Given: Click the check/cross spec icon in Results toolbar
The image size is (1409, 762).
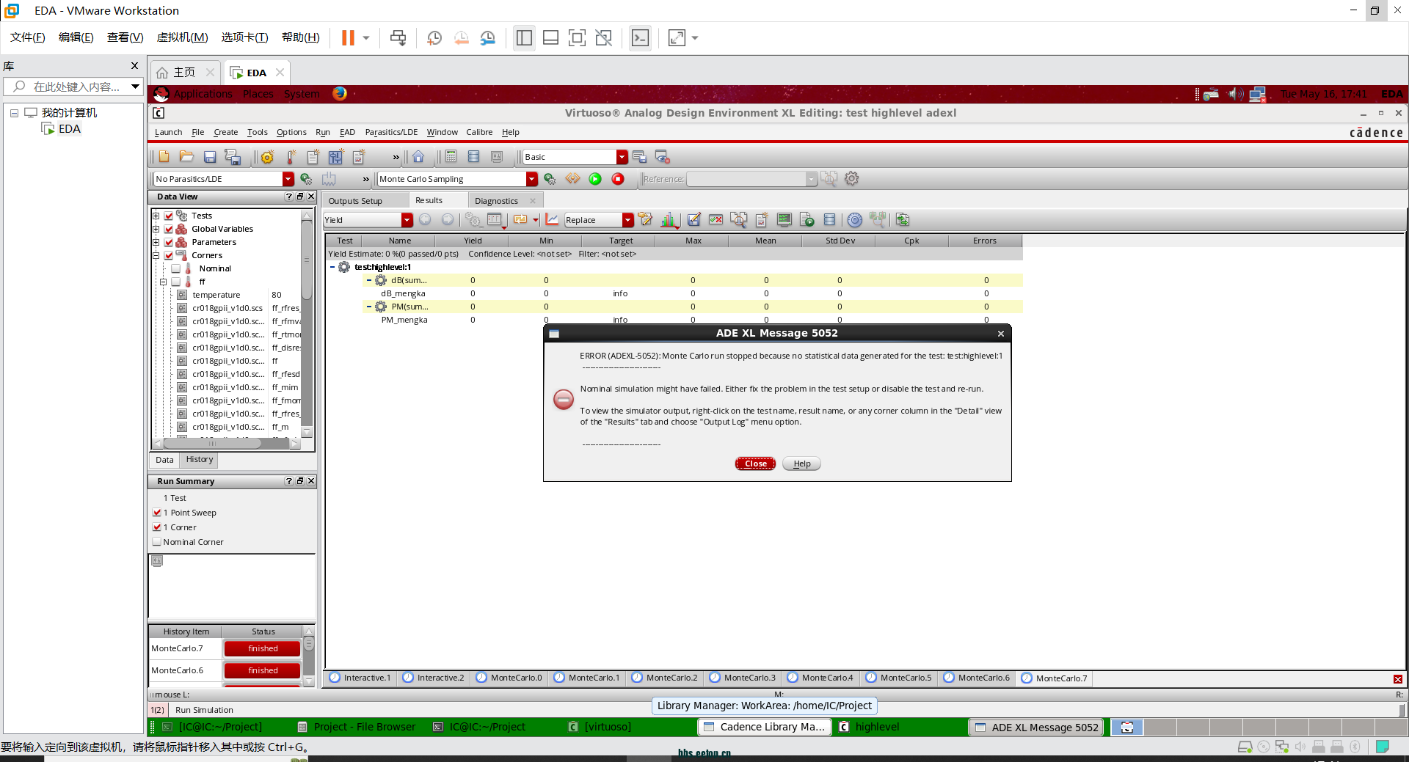Looking at the screenshot, I should pyautogui.click(x=716, y=220).
